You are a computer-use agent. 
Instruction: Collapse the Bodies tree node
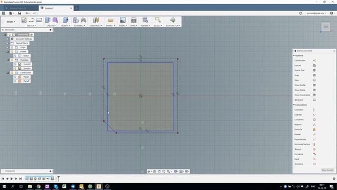click(x=8, y=52)
